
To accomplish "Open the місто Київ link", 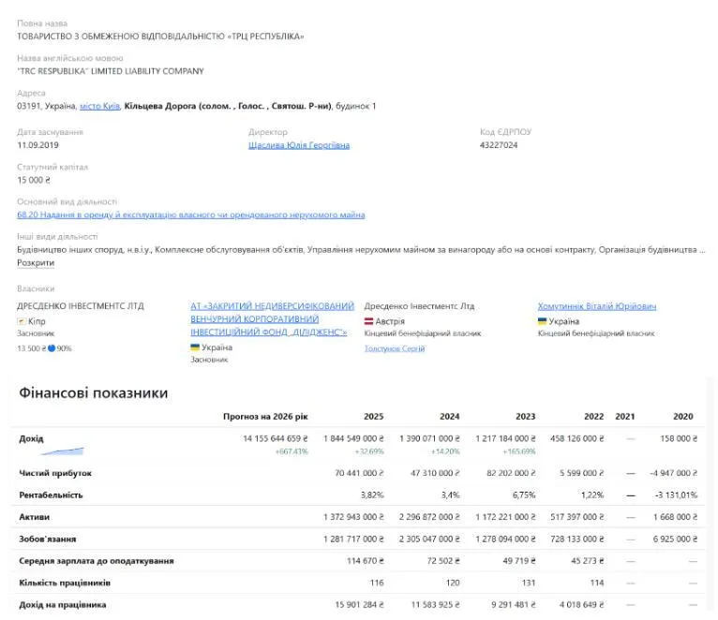I will [99, 106].
